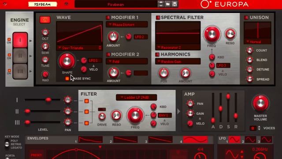Click the Unison SPREAD knob

250,79
